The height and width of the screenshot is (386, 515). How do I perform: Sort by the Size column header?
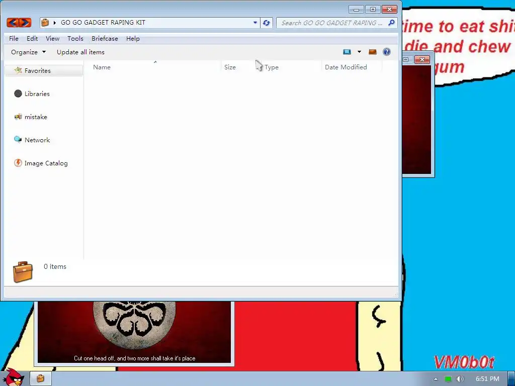(x=237, y=67)
